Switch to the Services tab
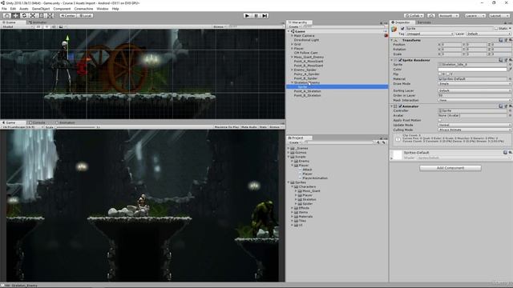 [424, 22]
